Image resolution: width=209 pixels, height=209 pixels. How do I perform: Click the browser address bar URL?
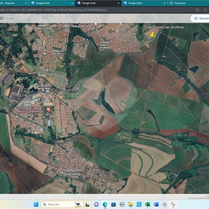coord(53,10)
